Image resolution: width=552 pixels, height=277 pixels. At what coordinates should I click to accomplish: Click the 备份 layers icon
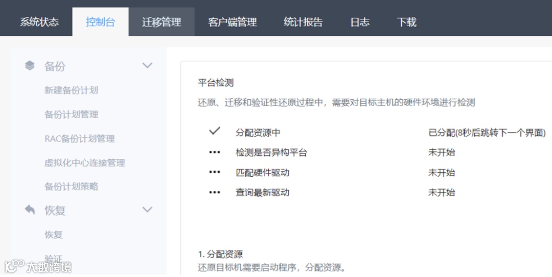pyautogui.click(x=30, y=65)
